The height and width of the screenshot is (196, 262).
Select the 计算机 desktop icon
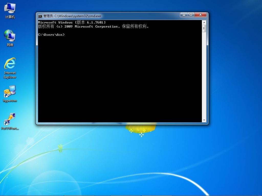tap(10, 11)
